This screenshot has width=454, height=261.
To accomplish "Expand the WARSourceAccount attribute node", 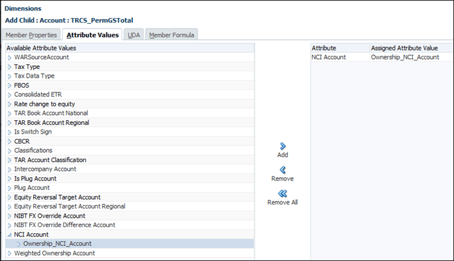I will (x=9, y=58).
